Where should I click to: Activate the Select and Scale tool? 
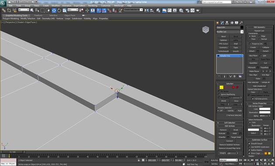coord(65,10)
